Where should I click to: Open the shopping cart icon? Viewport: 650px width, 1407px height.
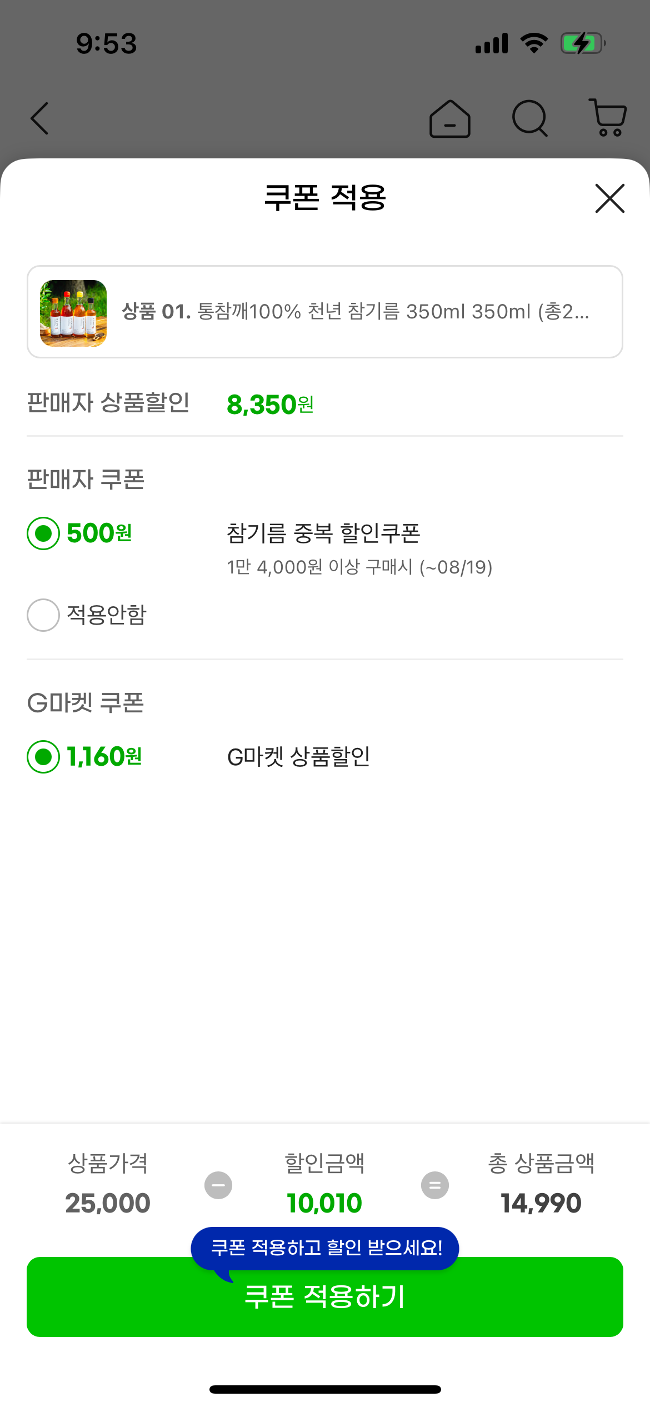(608, 118)
